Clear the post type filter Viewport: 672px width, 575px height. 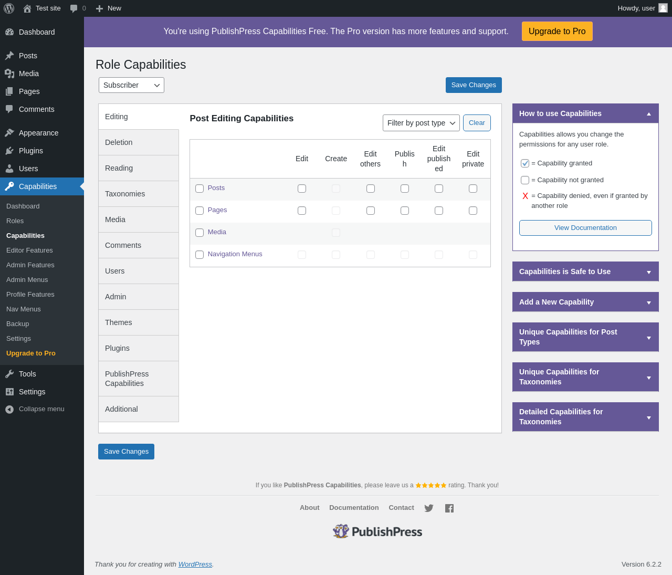[x=477, y=123]
